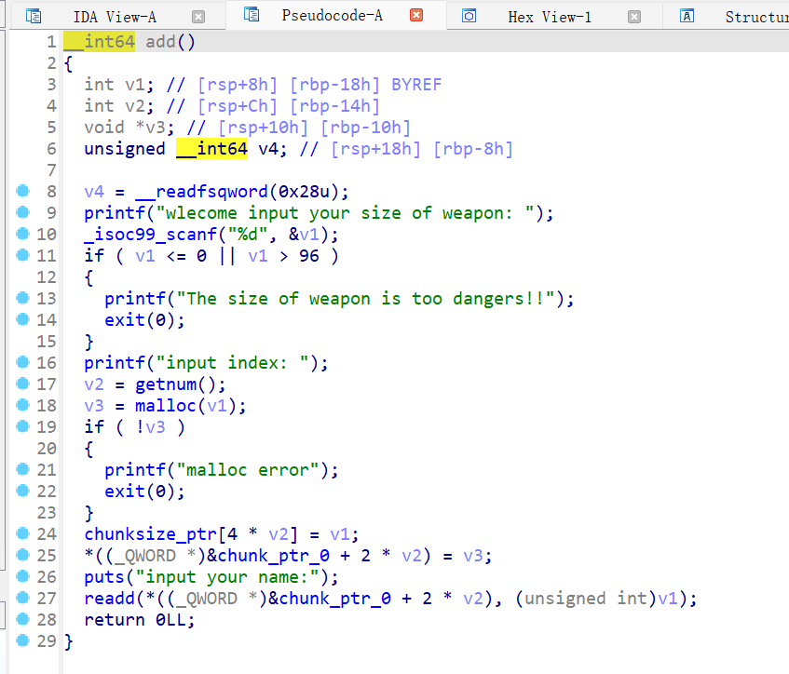The image size is (789, 674).
Task: Toggle breakpoint dot on line 27 readd
Action: (23, 598)
